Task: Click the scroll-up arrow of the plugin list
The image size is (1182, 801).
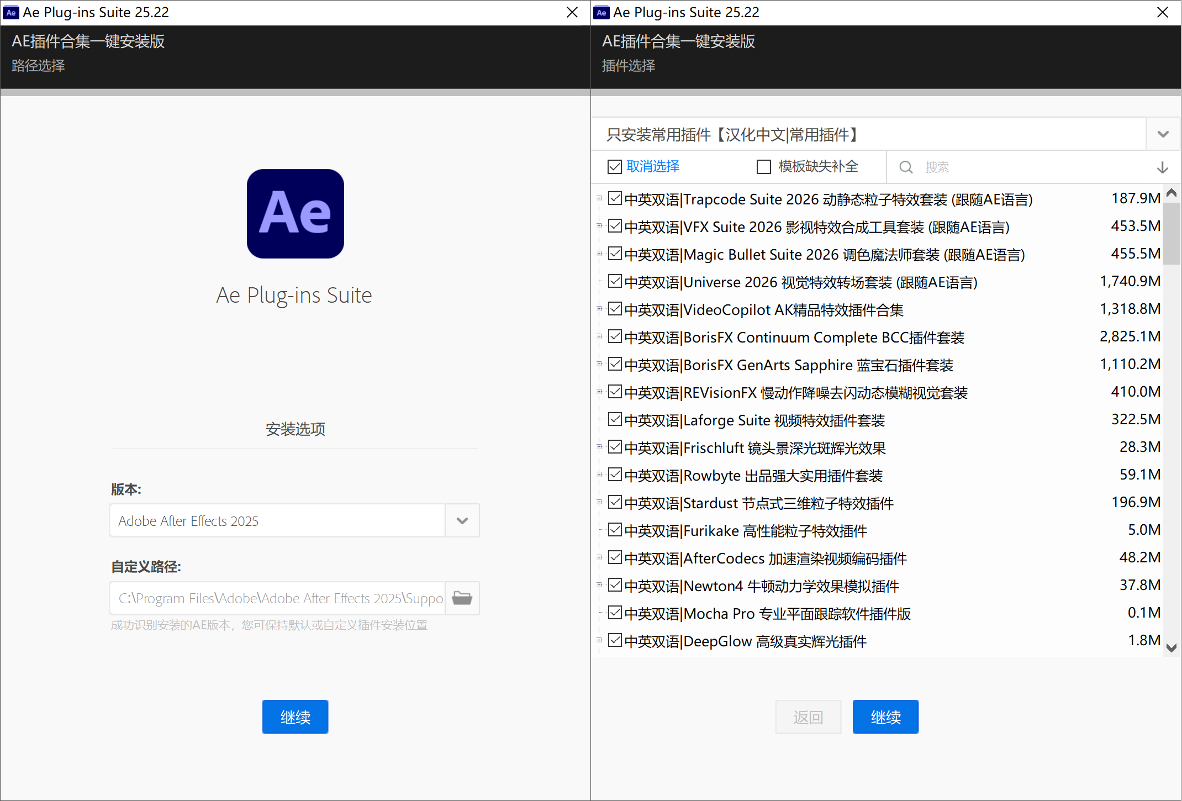Action: point(1172,193)
